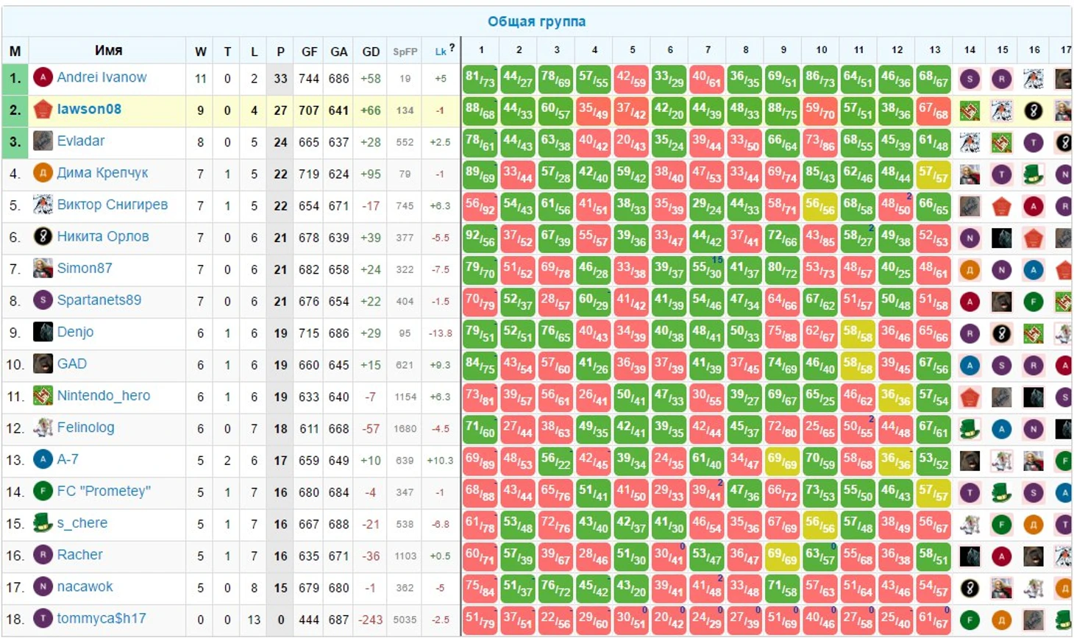Click the 33 points value for Andrei Ivanow
1074x638 pixels.
280,79
